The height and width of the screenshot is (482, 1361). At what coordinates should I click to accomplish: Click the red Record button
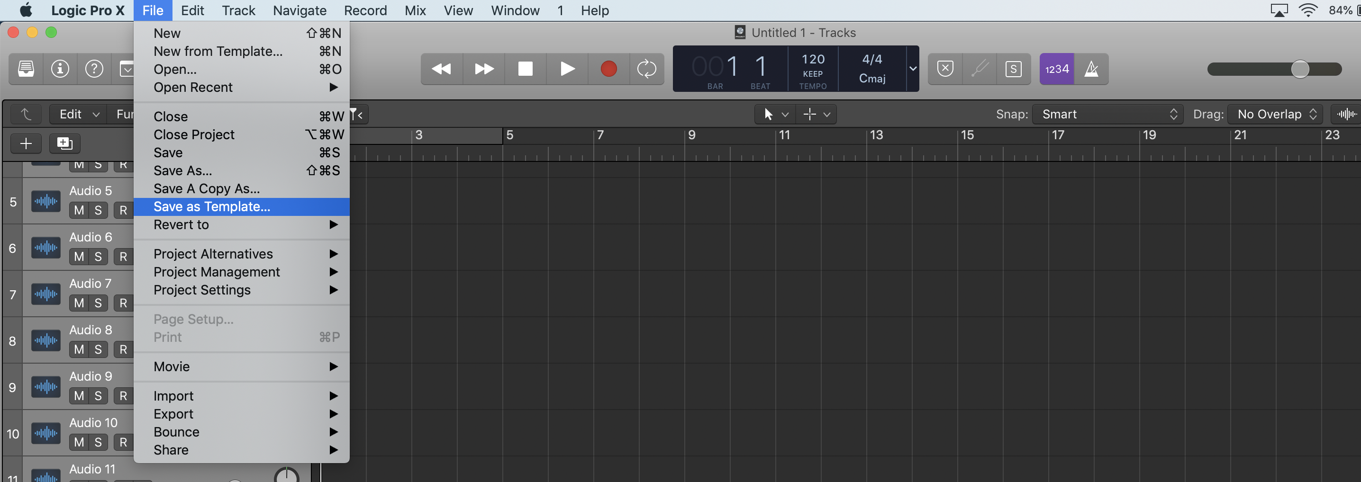point(608,69)
